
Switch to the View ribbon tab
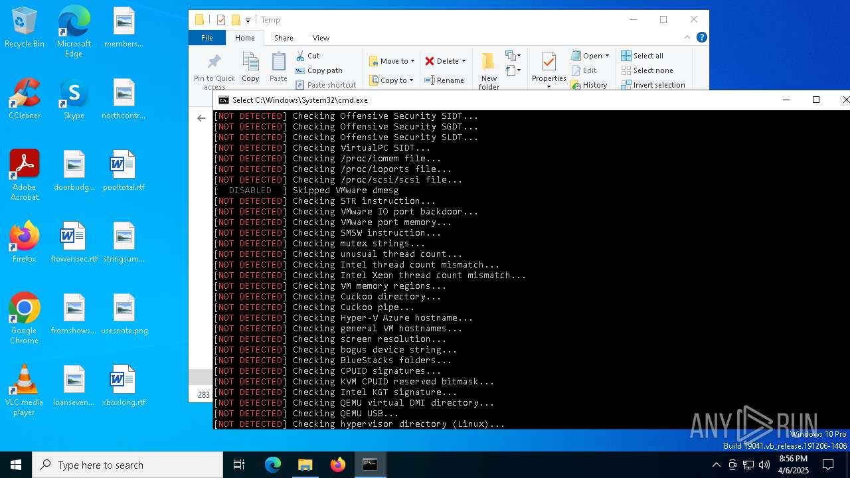321,38
